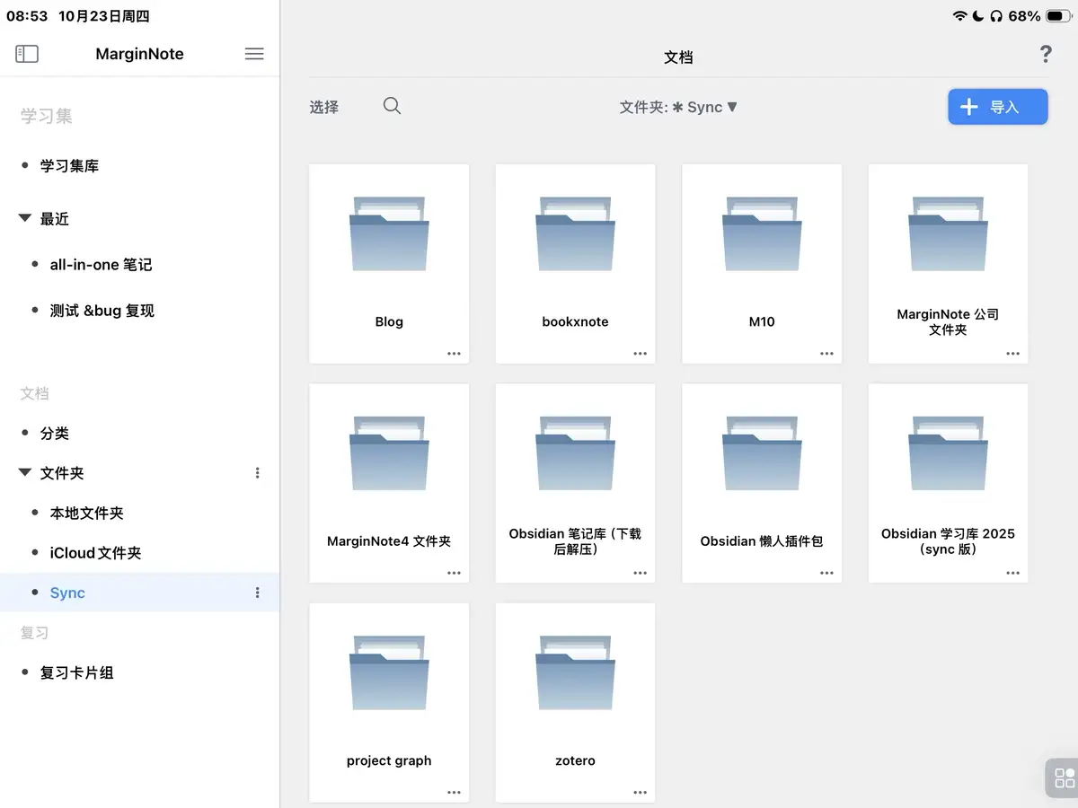Select 分类 in the sidebar
Image resolution: width=1078 pixels, height=808 pixels.
55,433
